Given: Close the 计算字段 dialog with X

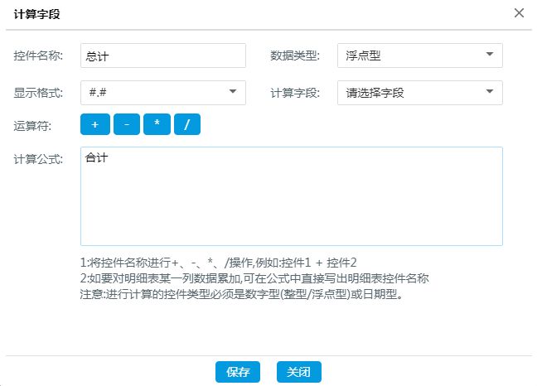Looking at the screenshot, I should point(519,13).
